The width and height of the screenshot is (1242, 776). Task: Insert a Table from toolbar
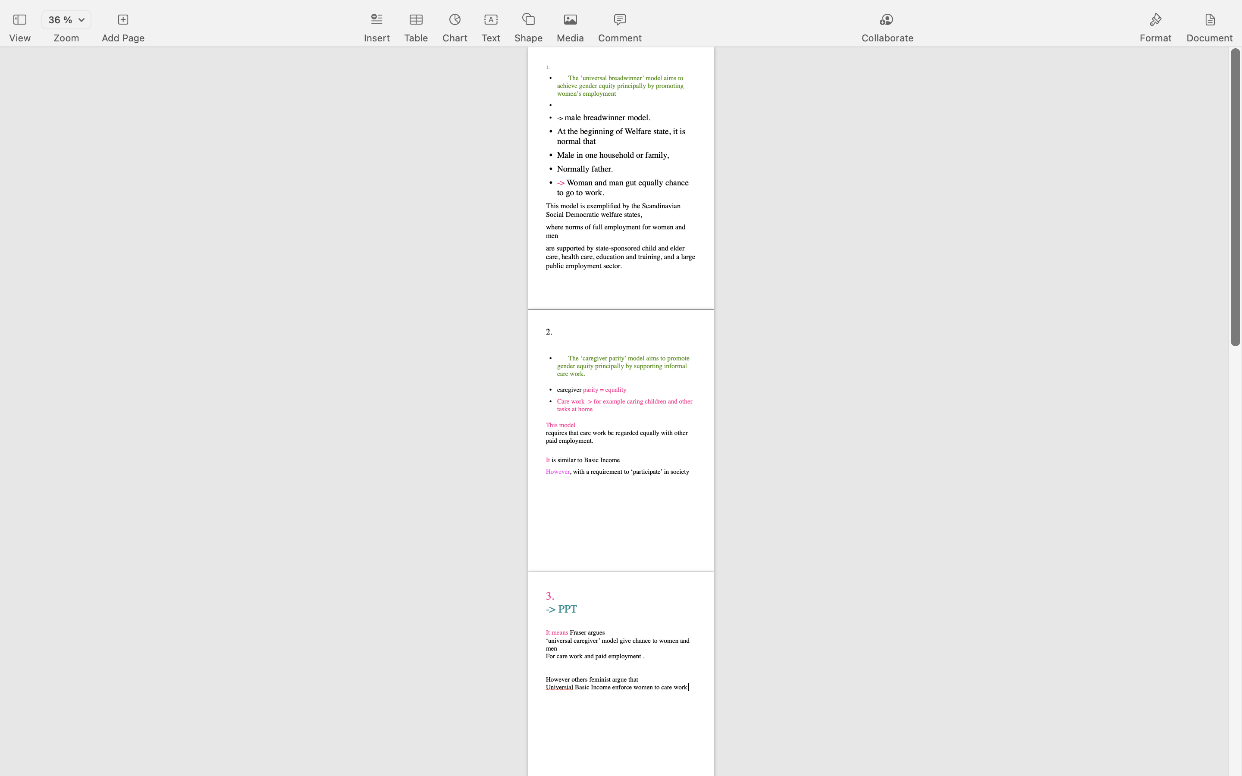pos(416,20)
